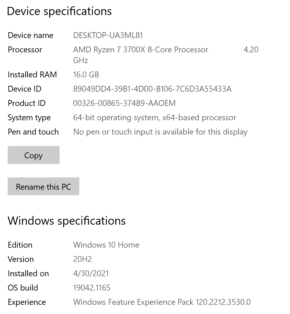Image resolution: width=290 pixels, height=314 pixels.
Task: Select the device name DESKTOP-UA3ML81 text
Action: (x=108, y=35)
